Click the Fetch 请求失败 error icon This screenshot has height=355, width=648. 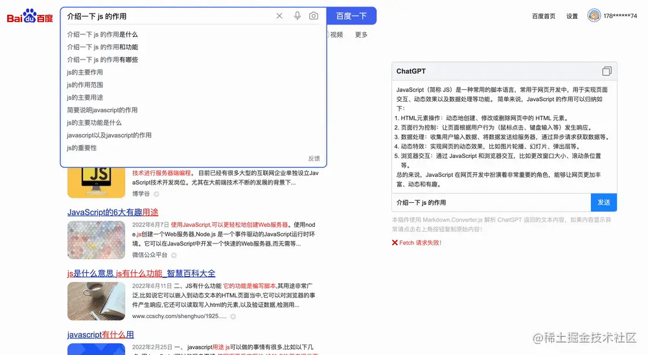(395, 243)
